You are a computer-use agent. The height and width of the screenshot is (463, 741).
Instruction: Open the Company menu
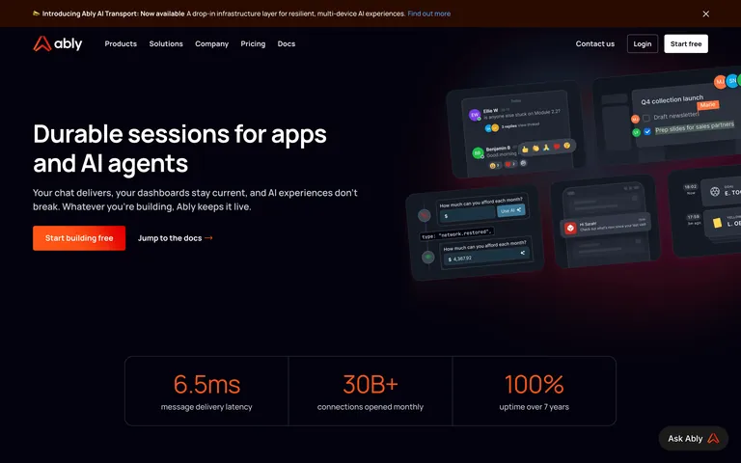click(211, 43)
